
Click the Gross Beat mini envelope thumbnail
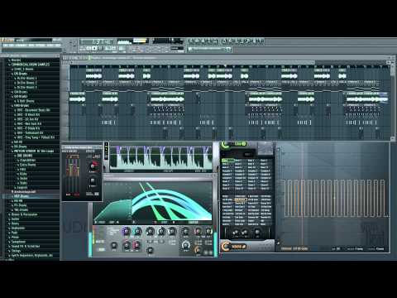[265, 149]
